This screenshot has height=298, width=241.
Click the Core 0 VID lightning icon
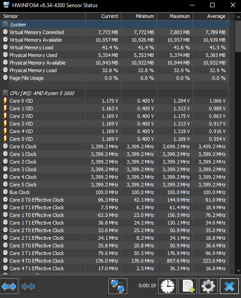pos(5,101)
